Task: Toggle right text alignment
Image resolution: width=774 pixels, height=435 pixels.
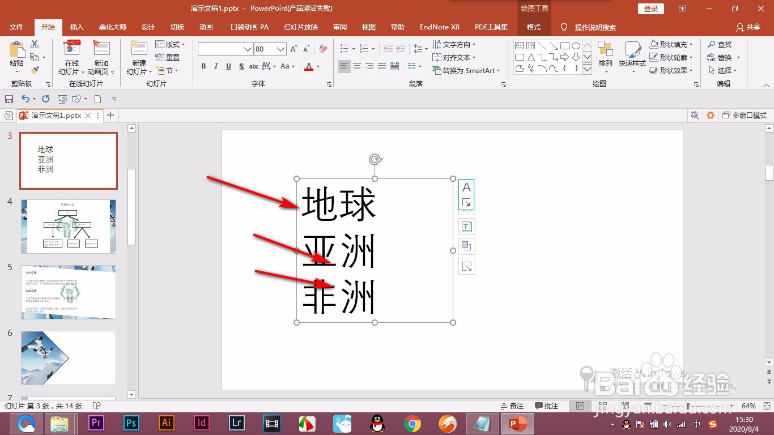Action: [369, 66]
